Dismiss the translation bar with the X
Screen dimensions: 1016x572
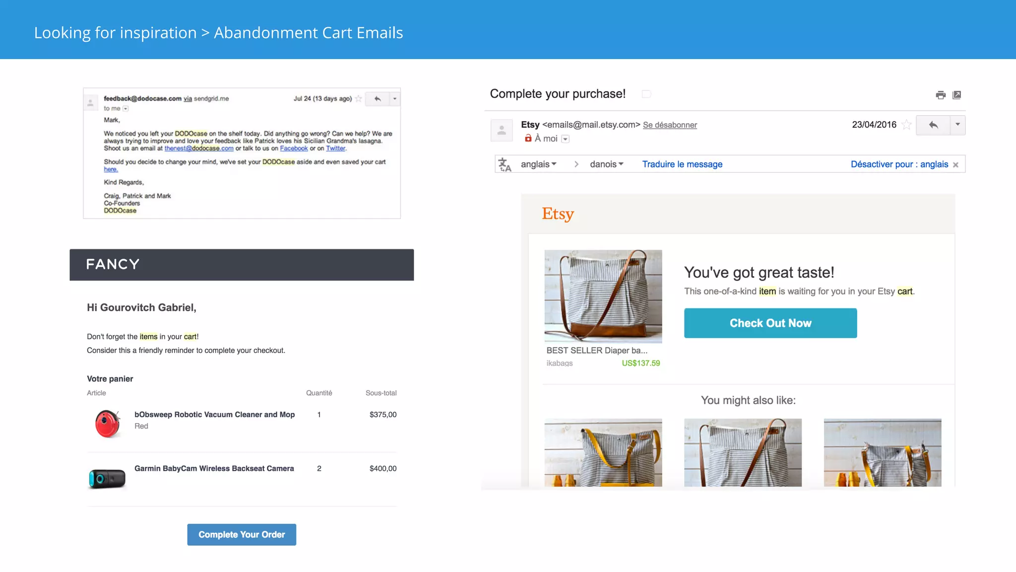click(x=955, y=165)
